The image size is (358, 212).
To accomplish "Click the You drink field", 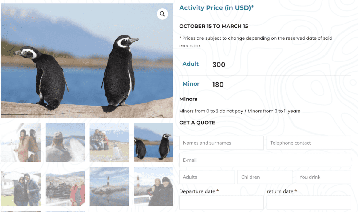I will (x=323, y=177).
